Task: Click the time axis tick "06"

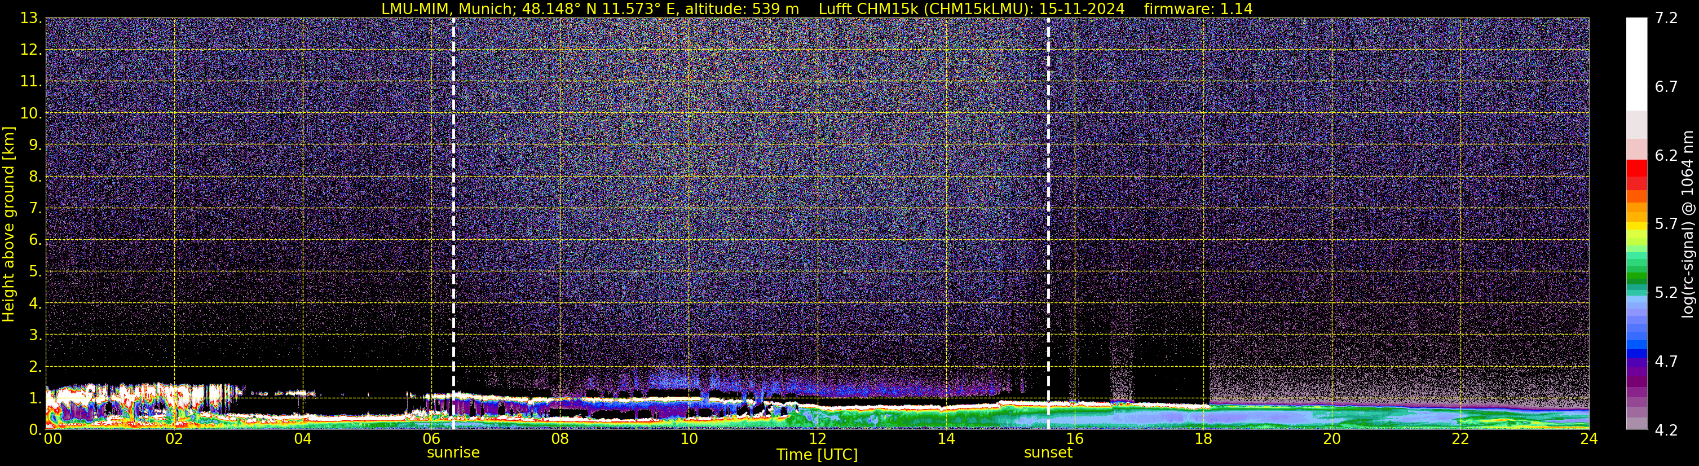Action: [431, 439]
